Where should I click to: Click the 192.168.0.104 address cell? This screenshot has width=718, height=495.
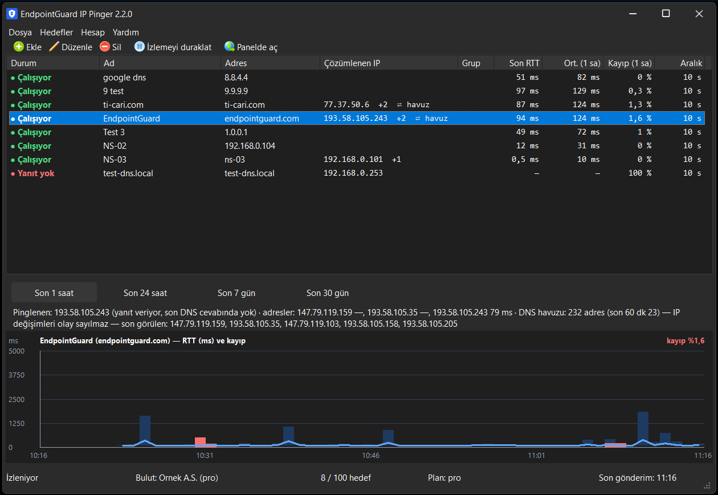(250, 145)
